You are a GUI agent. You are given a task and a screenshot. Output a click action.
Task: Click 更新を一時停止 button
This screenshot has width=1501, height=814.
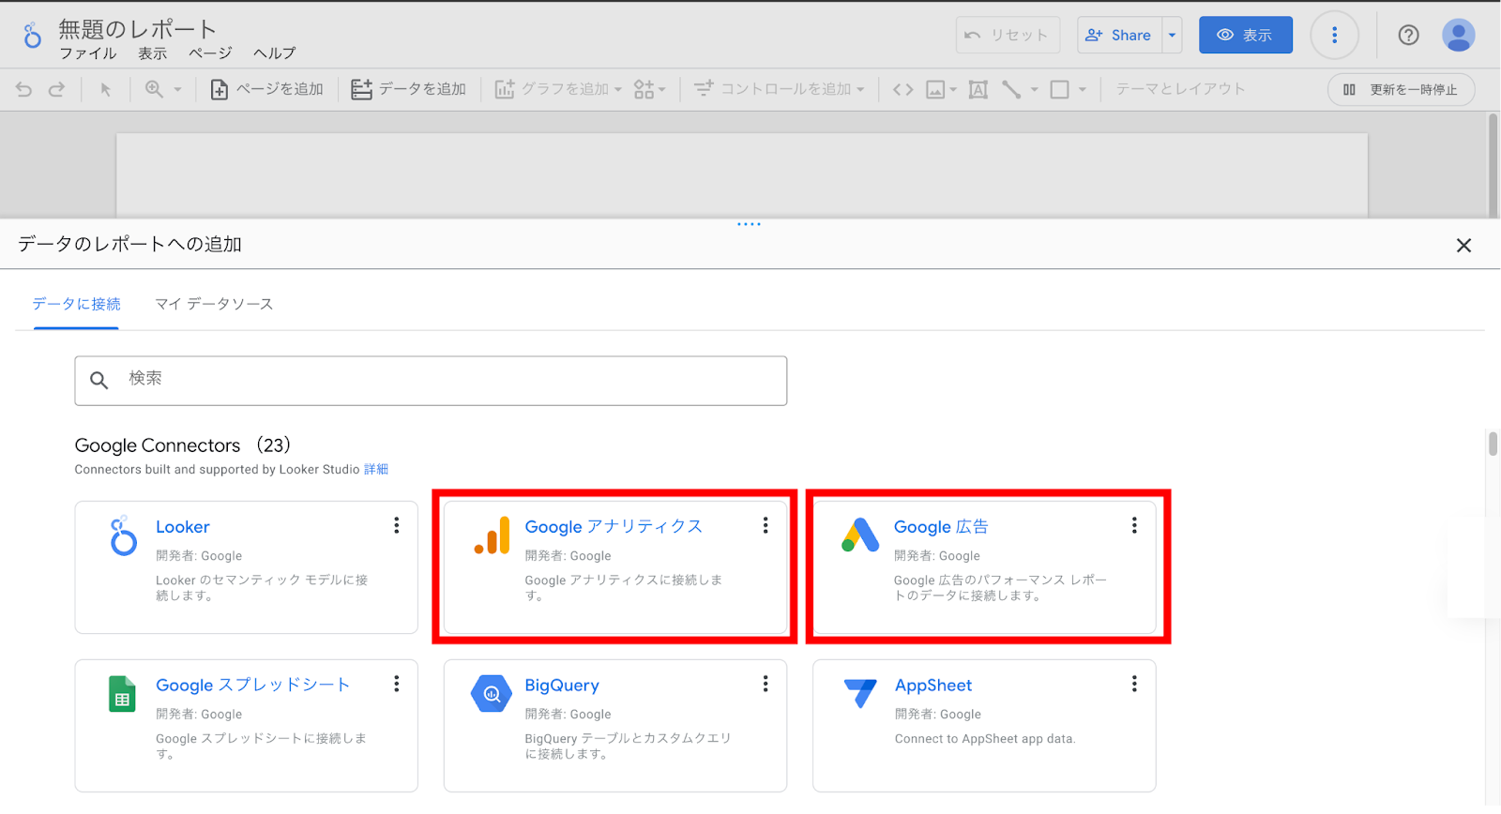1401,89
